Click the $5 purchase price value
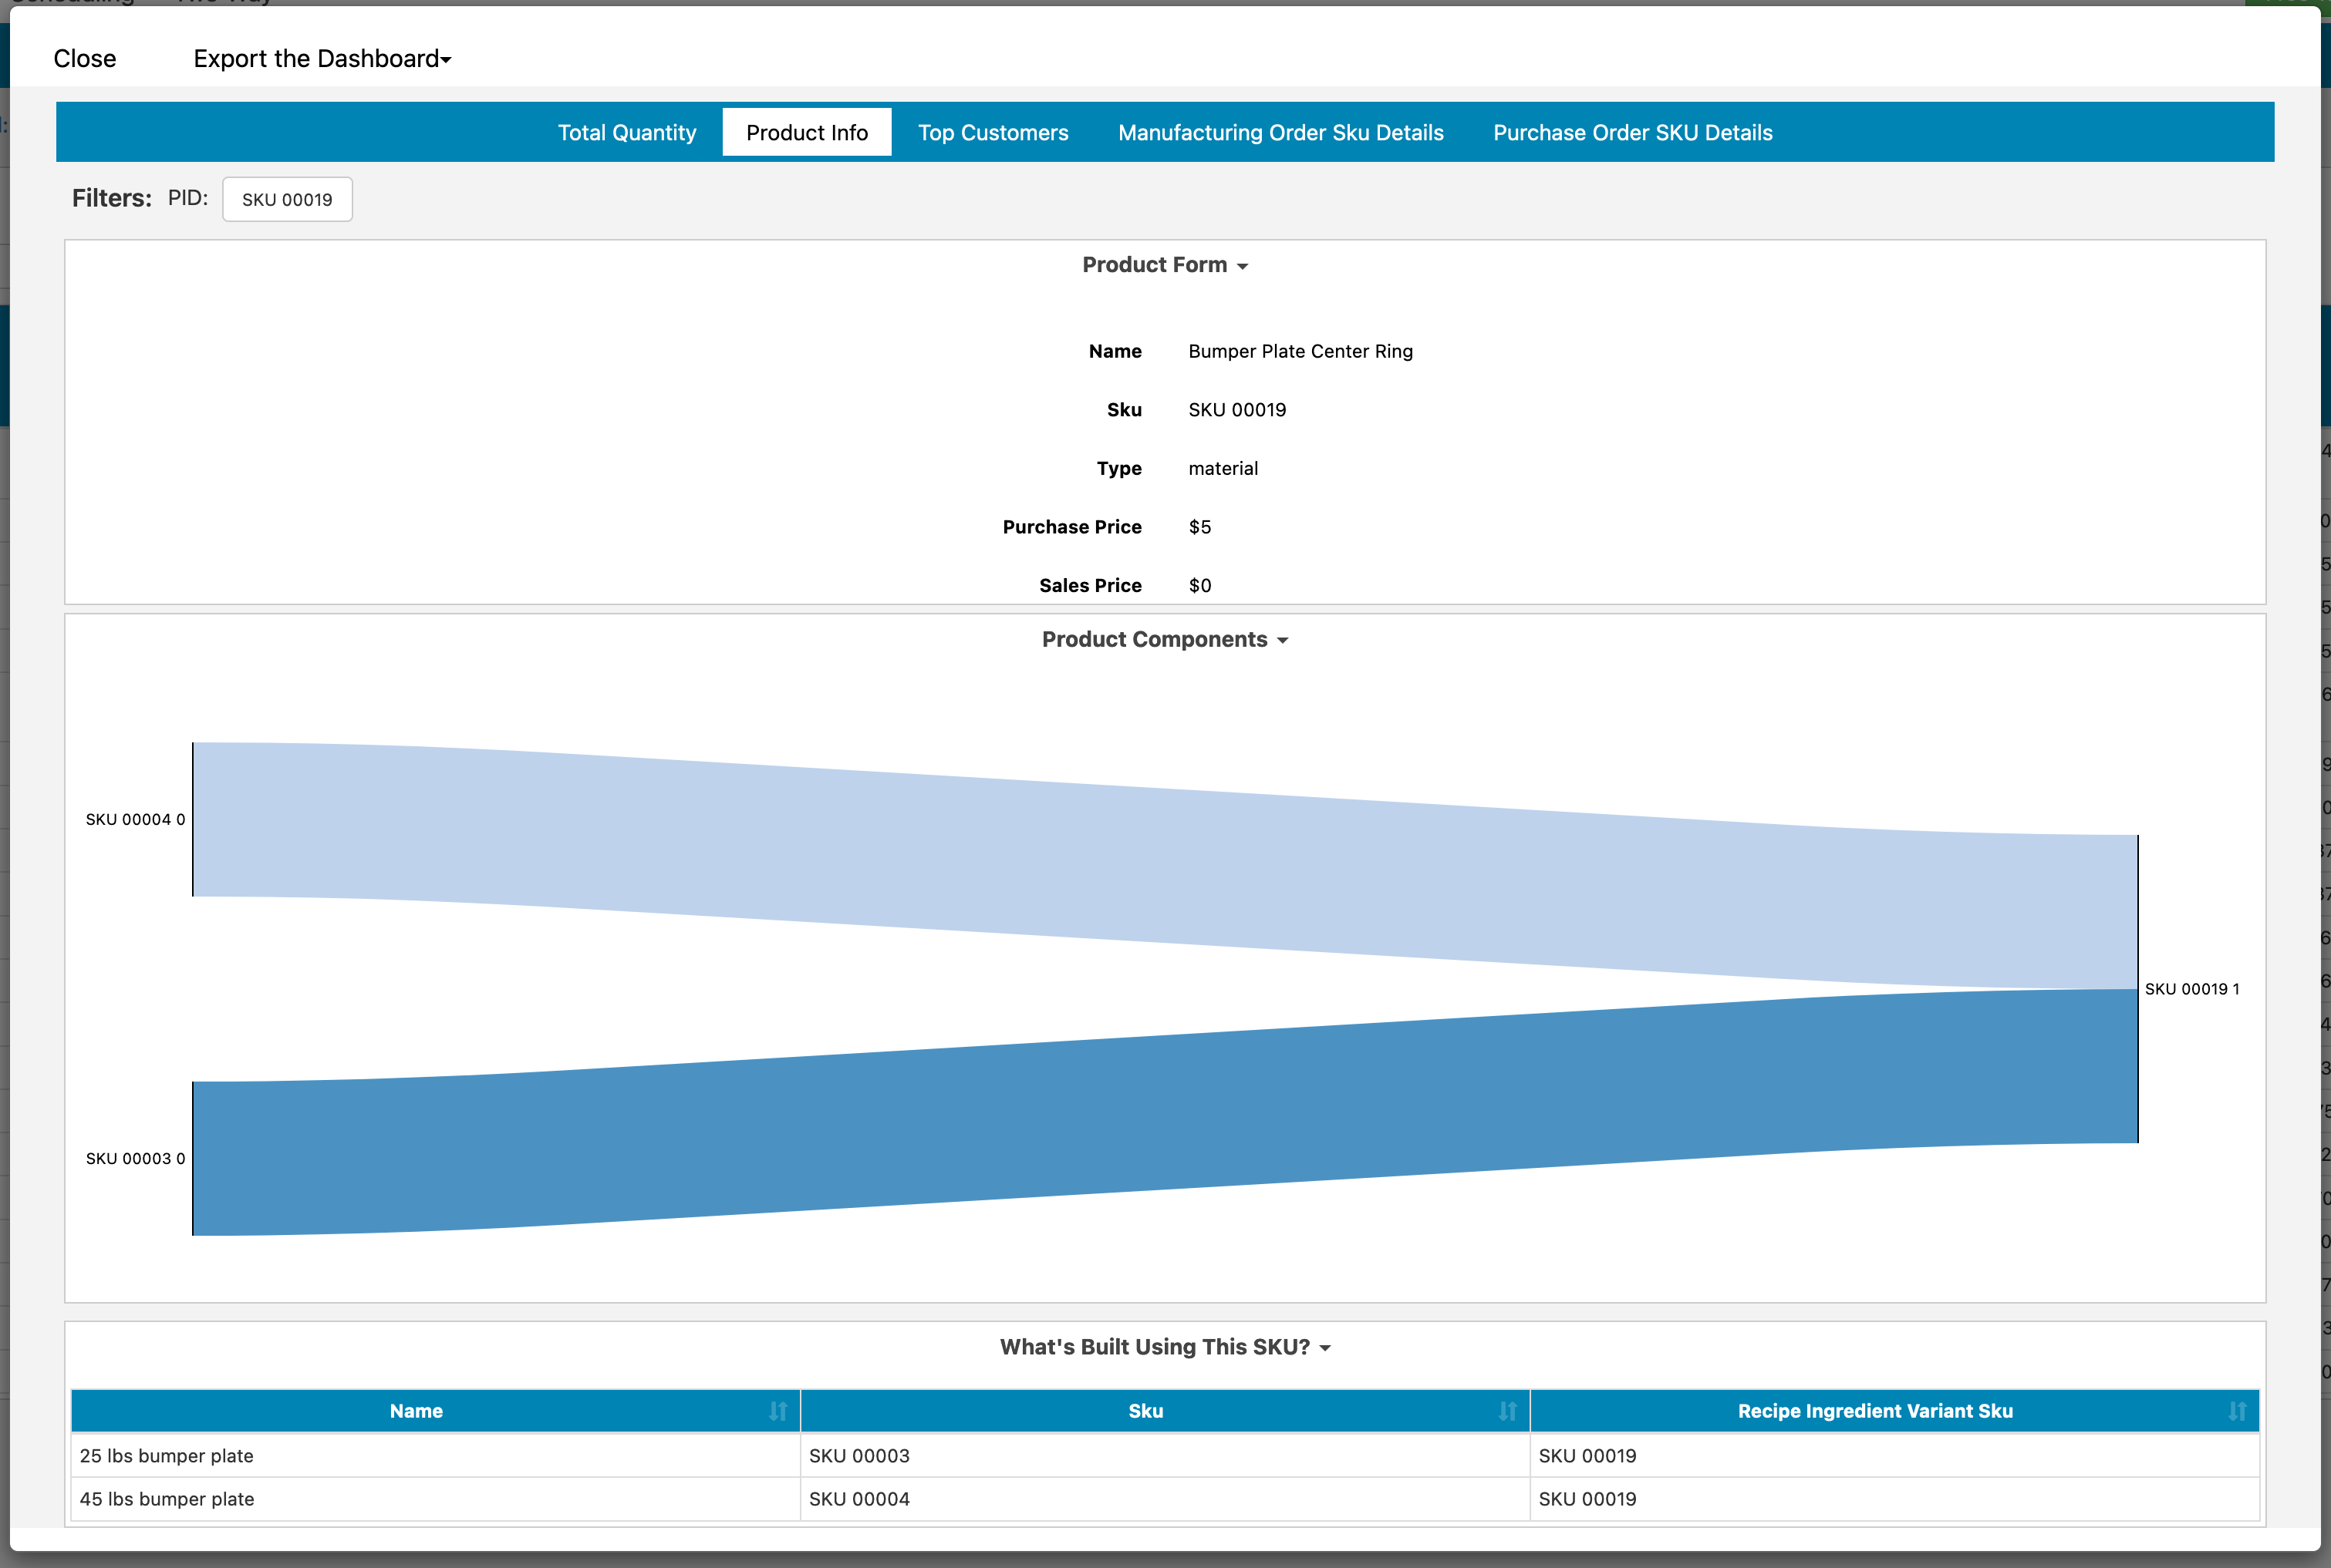The width and height of the screenshot is (2331, 1568). click(x=1199, y=527)
